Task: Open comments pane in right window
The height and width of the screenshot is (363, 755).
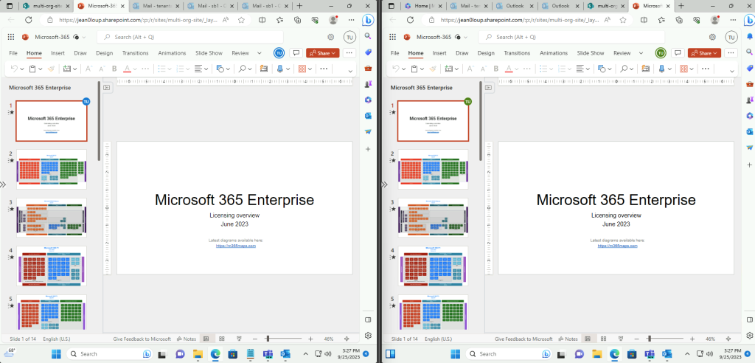Action: pos(678,53)
